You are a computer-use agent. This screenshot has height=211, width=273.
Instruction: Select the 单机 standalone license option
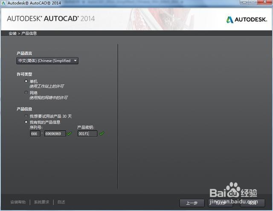point(26,81)
